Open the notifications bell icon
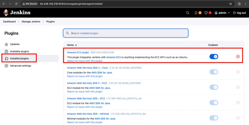The image size is (249, 125). [x=196, y=13]
